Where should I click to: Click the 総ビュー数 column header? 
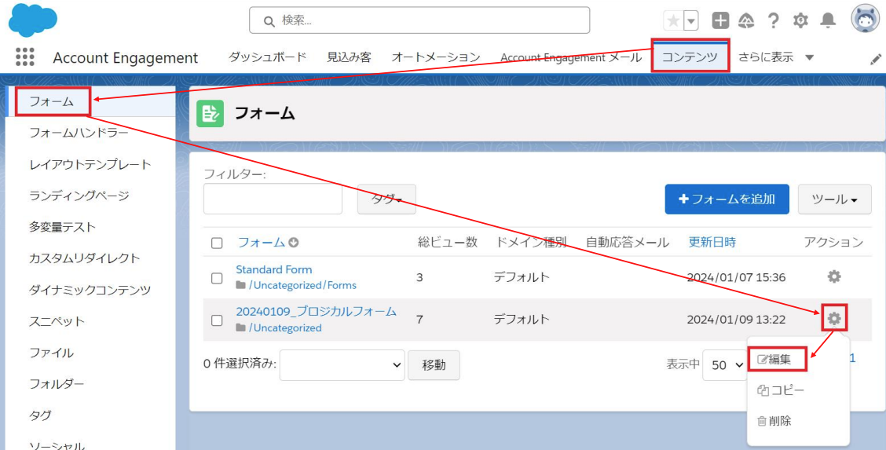coord(448,242)
